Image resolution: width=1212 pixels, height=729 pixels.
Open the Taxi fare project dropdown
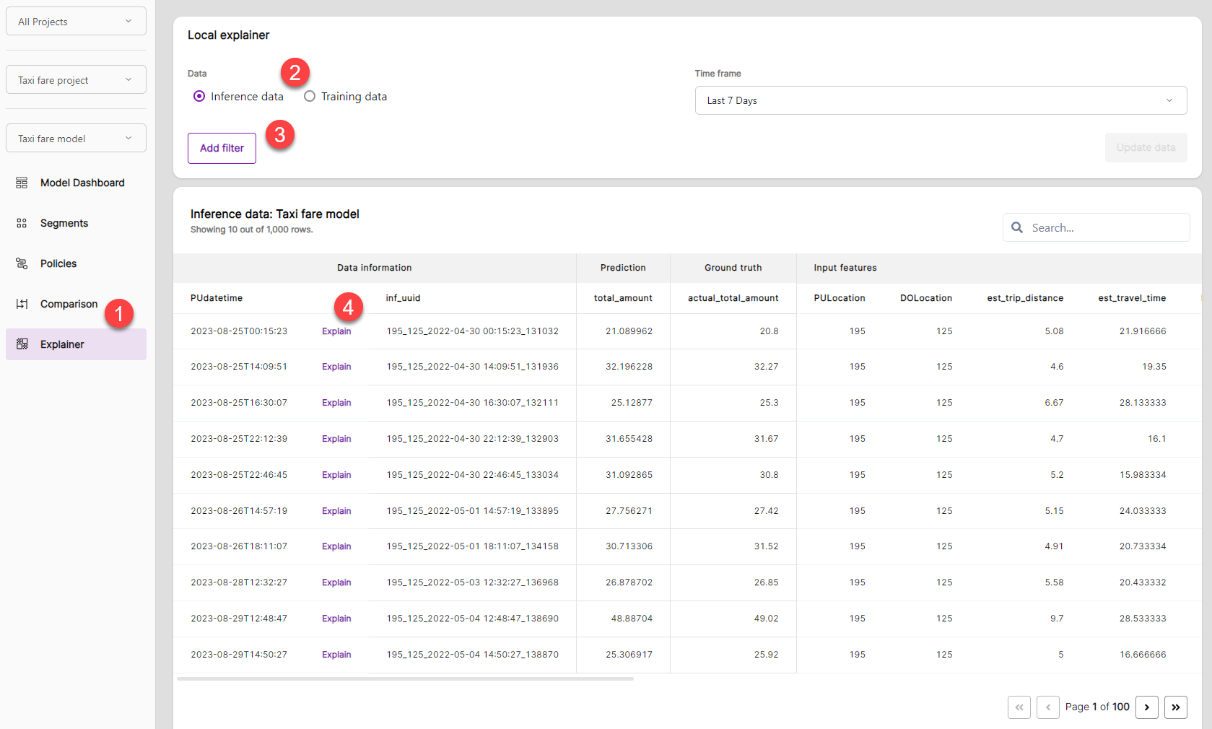point(76,79)
